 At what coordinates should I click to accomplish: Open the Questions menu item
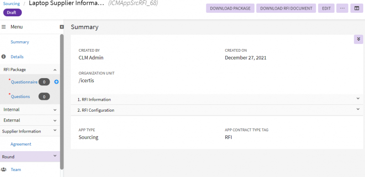point(21,97)
